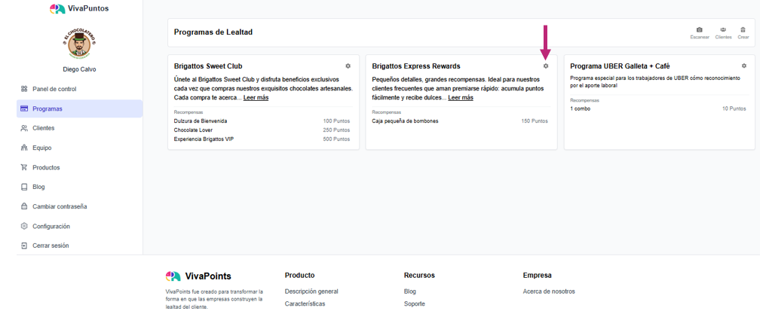Screen dimensions: 769x311
Task: Click the Programas card icon in sidebar
Action: pos(24,108)
